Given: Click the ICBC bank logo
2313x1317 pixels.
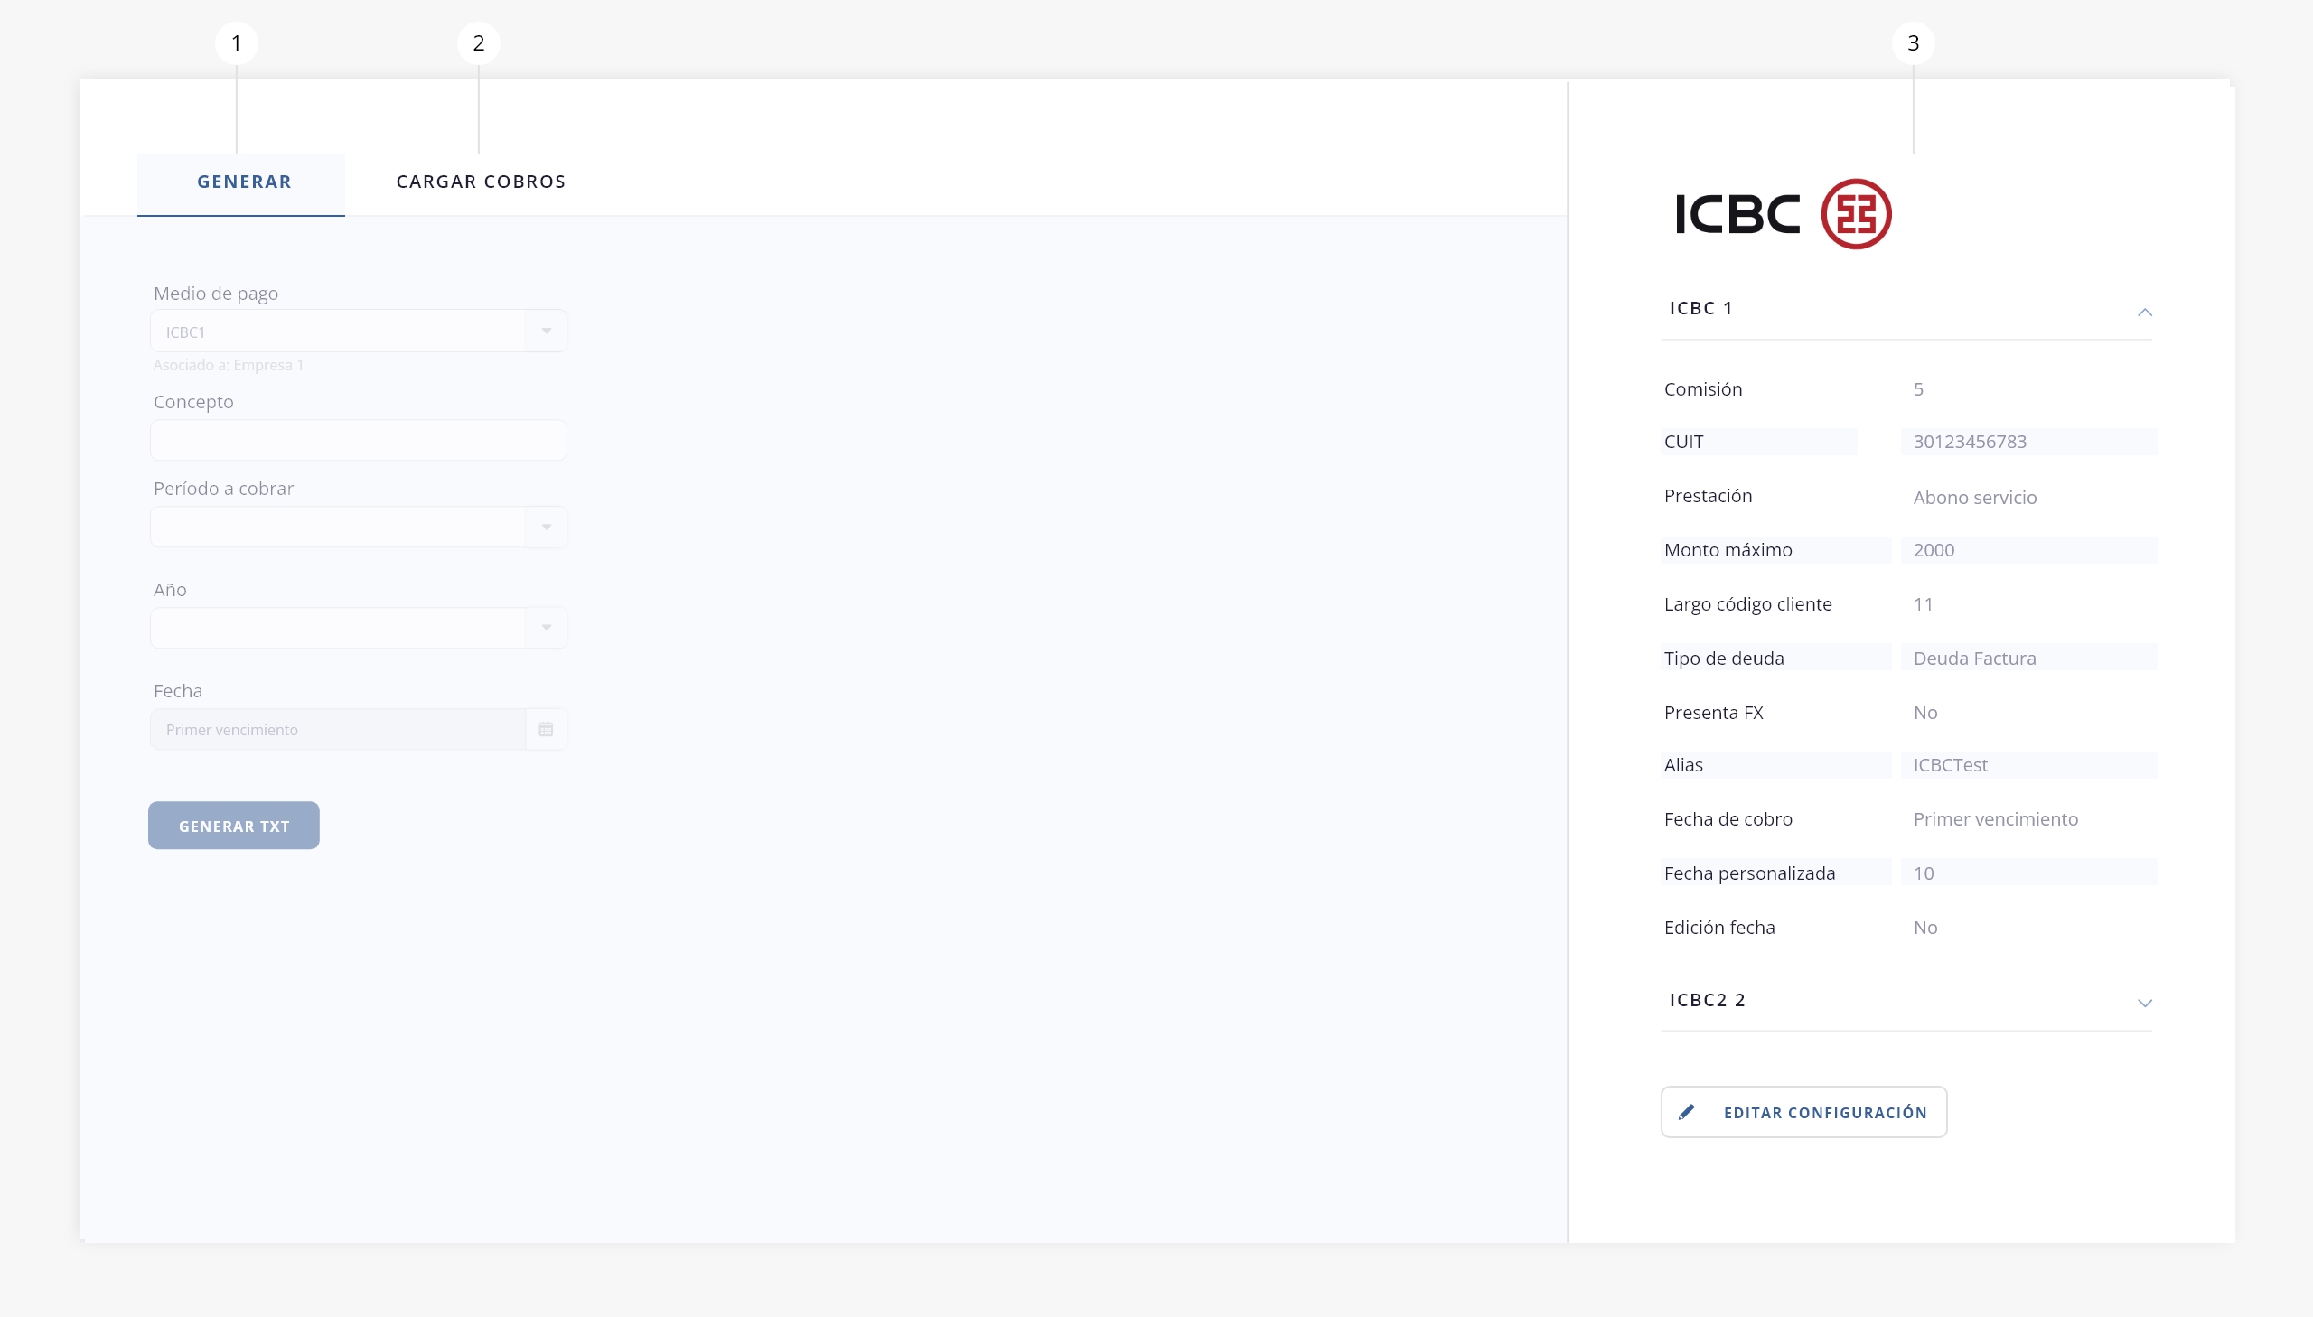Looking at the screenshot, I should point(1783,214).
